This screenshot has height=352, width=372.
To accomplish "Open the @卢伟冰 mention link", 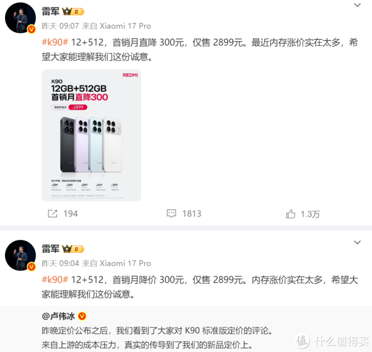I will 58,316.
